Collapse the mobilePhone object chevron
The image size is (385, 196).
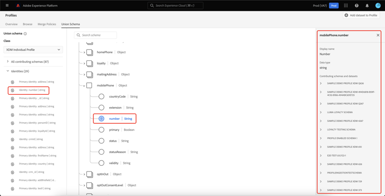coord(84,85)
